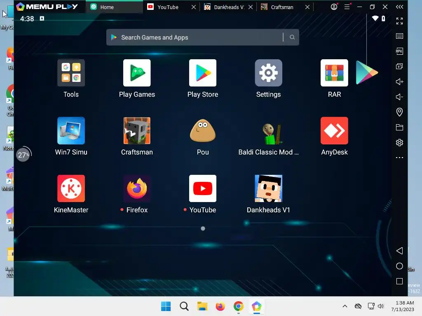The image size is (422, 316).
Task: Open the Windows Start menu
Action: click(166, 306)
